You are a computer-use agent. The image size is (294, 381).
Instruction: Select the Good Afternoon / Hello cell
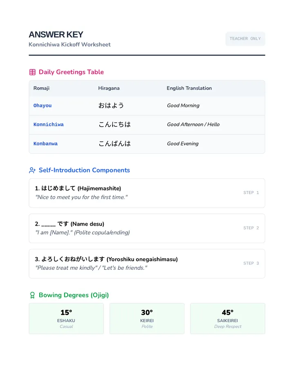click(193, 124)
